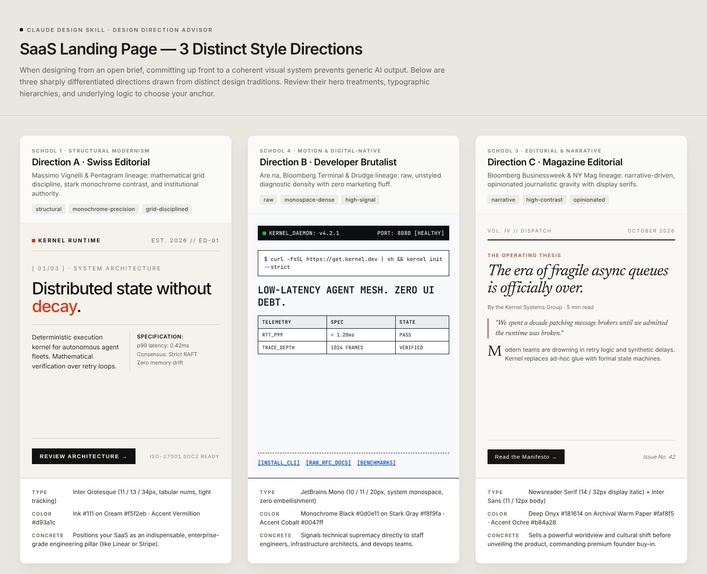The width and height of the screenshot is (707, 574).
Task: Click the 'ISO-27001 SOC2 READY' text
Action: [x=184, y=456]
